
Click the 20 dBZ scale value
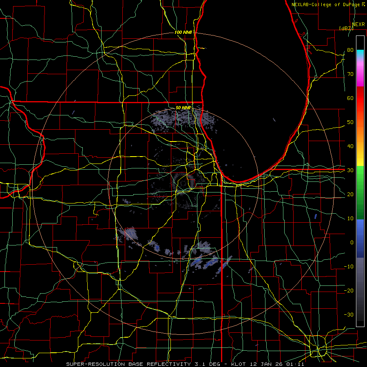pyautogui.click(x=350, y=195)
